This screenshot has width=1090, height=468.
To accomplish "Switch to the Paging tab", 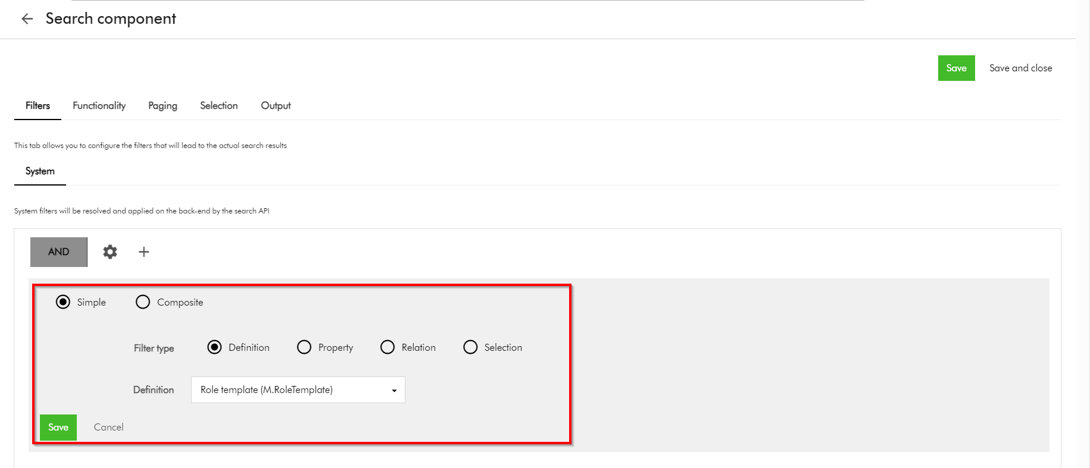I will pyautogui.click(x=163, y=106).
